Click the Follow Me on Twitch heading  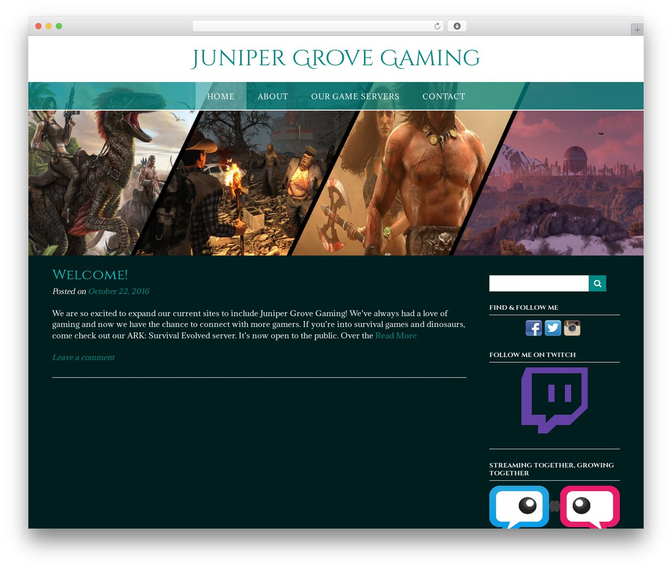pos(532,355)
